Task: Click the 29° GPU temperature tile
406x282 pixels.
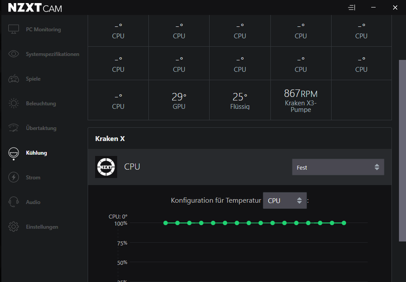Action: (x=179, y=100)
